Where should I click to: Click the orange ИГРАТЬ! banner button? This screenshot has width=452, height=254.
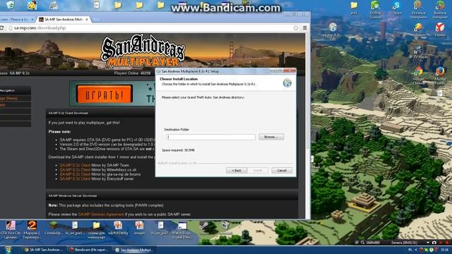(104, 94)
